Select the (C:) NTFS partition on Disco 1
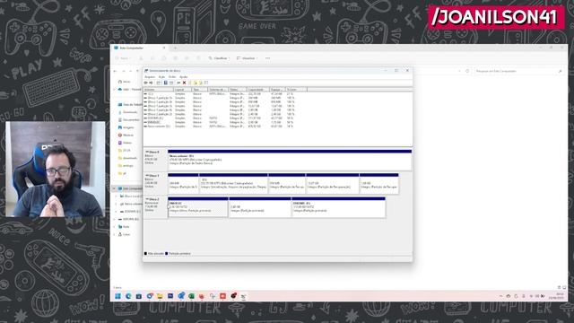The width and height of the screenshot is (574, 323). coord(233,184)
